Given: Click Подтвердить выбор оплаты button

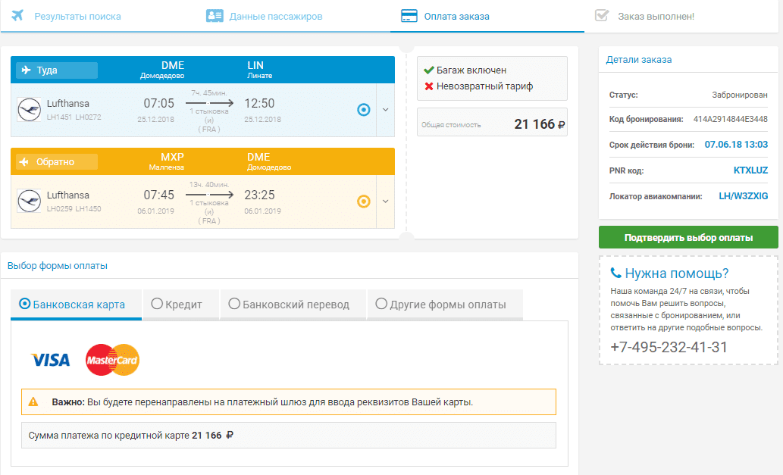Looking at the screenshot, I should (688, 238).
